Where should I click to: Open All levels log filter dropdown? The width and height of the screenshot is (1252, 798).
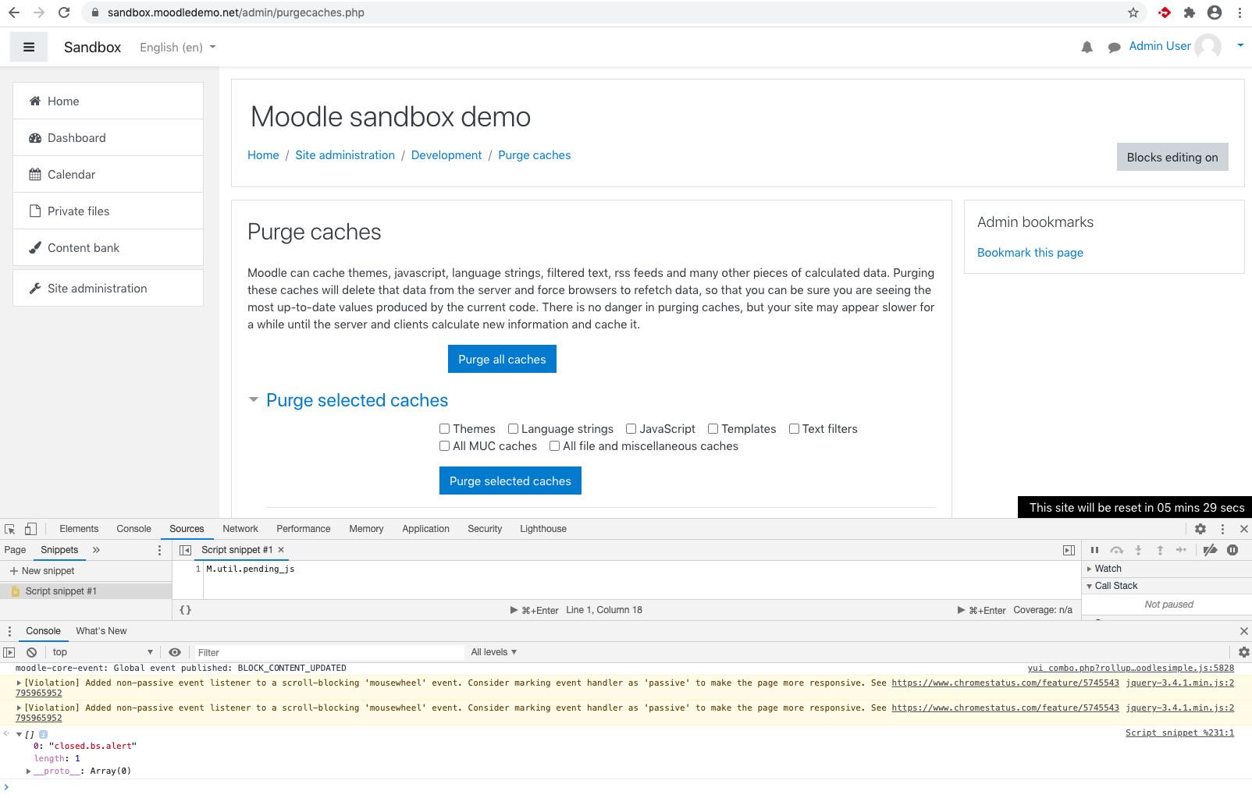pyautogui.click(x=494, y=652)
